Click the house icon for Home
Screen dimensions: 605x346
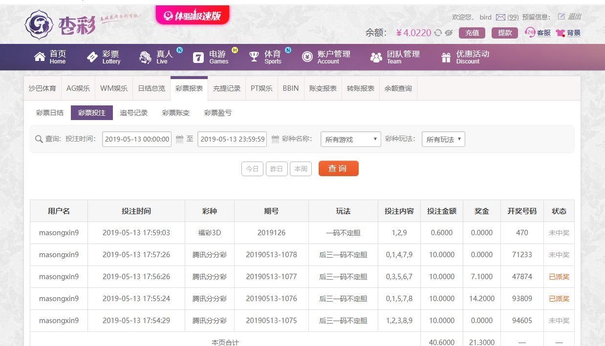coord(40,57)
